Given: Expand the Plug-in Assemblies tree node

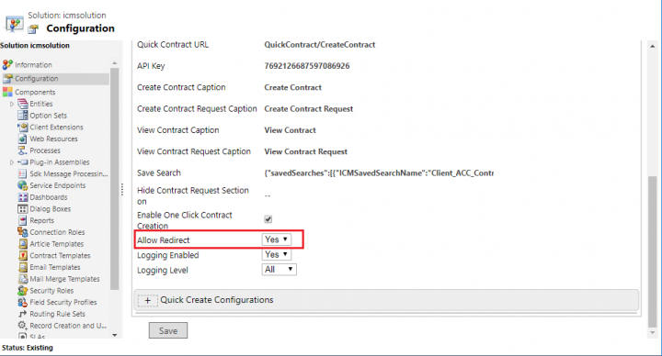Looking at the screenshot, I should 12,162.
